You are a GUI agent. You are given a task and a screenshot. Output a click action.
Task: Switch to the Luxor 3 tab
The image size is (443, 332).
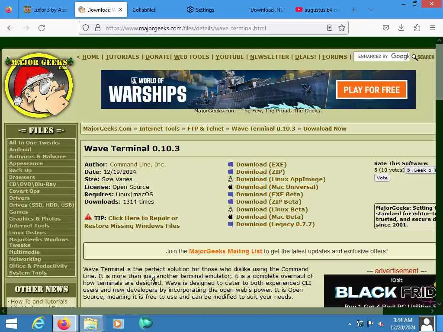[46, 10]
